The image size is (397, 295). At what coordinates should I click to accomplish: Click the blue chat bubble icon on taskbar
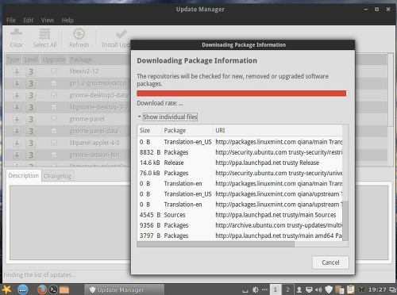click(23, 289)
